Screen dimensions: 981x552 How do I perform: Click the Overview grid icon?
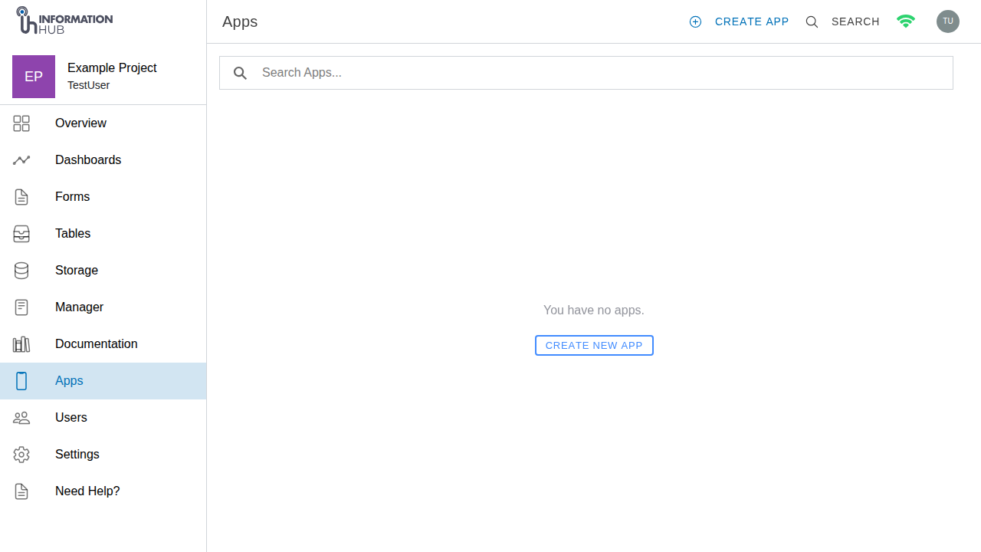pos(21,123)
